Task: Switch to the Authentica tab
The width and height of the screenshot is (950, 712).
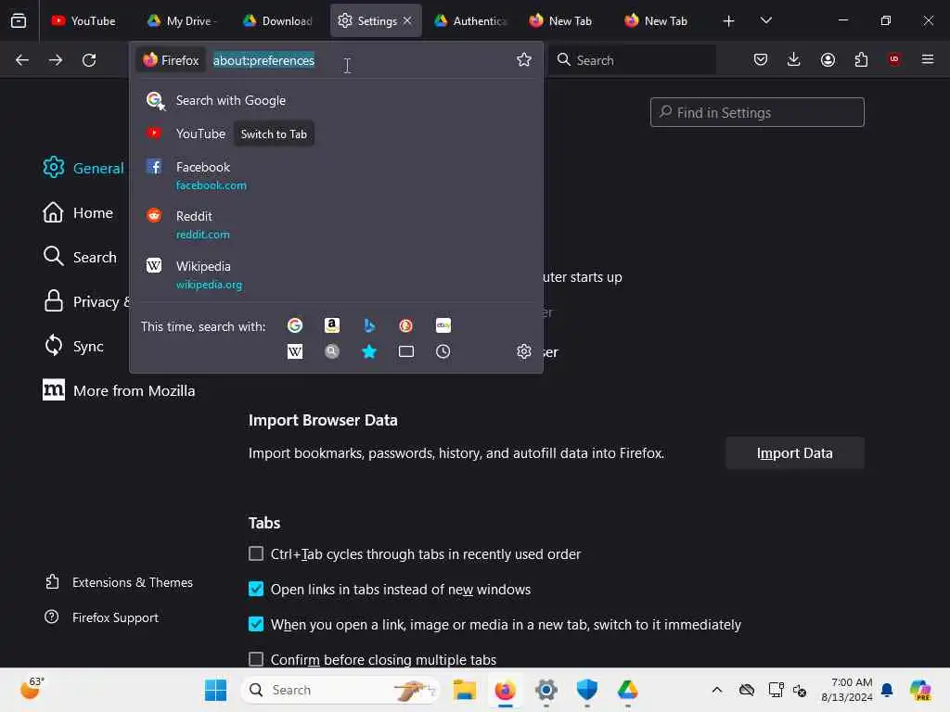Action: pos(470,21)
